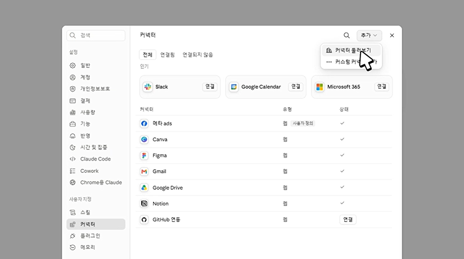464x259 pixels.
Task: Click the 커넥터 column header in the table
Action: coord(146,110)
